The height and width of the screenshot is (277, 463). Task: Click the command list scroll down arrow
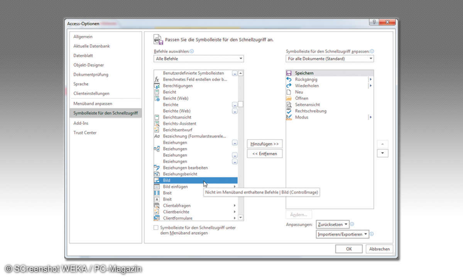pyautogui.click(x=241, y=218)
